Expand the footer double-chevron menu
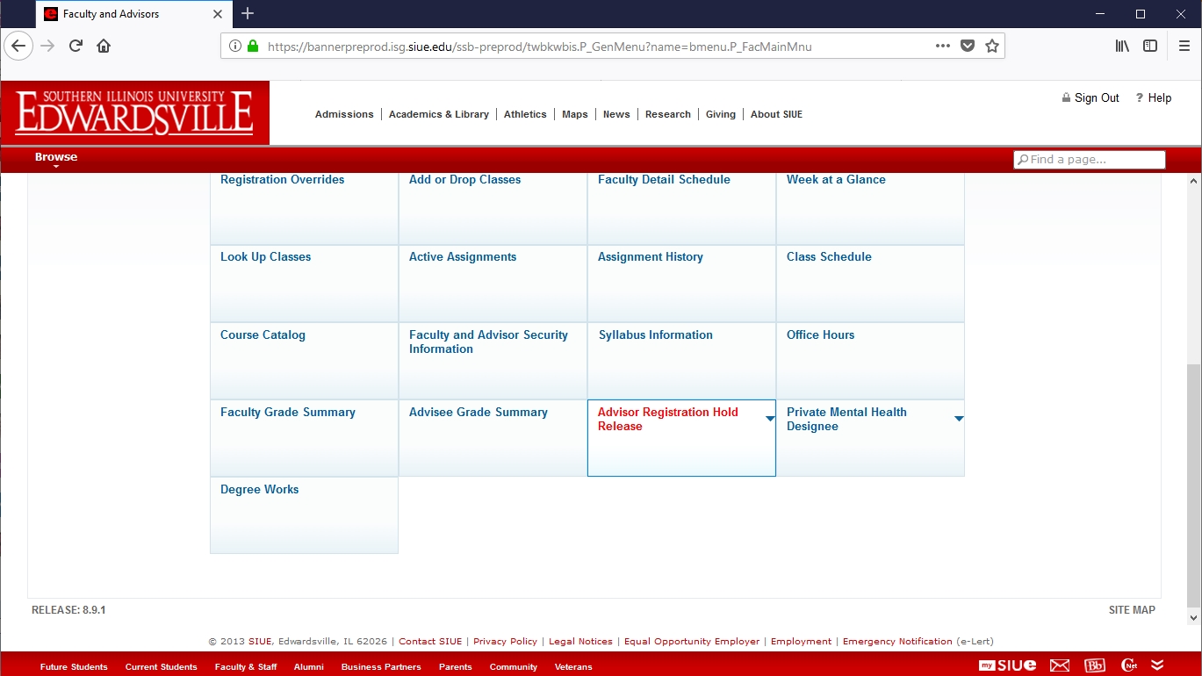 pos(1157,665)
